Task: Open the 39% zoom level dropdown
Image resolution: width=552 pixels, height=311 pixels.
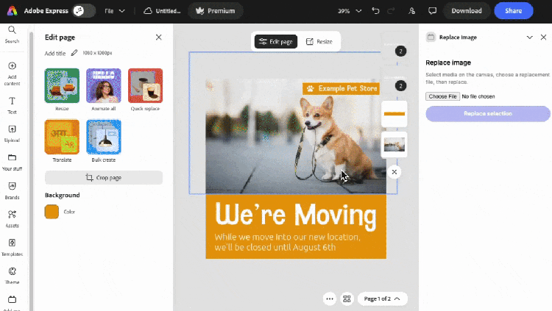Action: (x=348, y=11)
